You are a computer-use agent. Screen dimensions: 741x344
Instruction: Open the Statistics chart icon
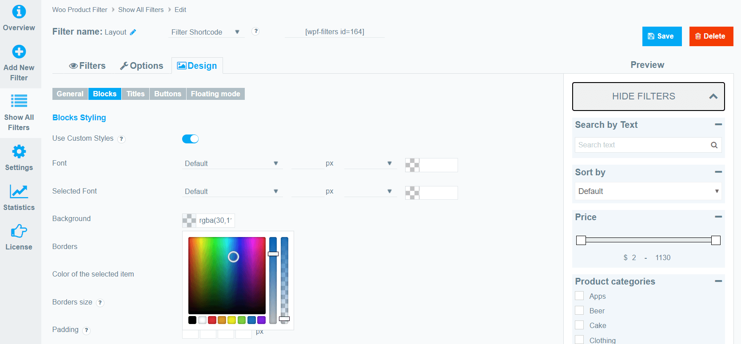click(x=19, y=191)
